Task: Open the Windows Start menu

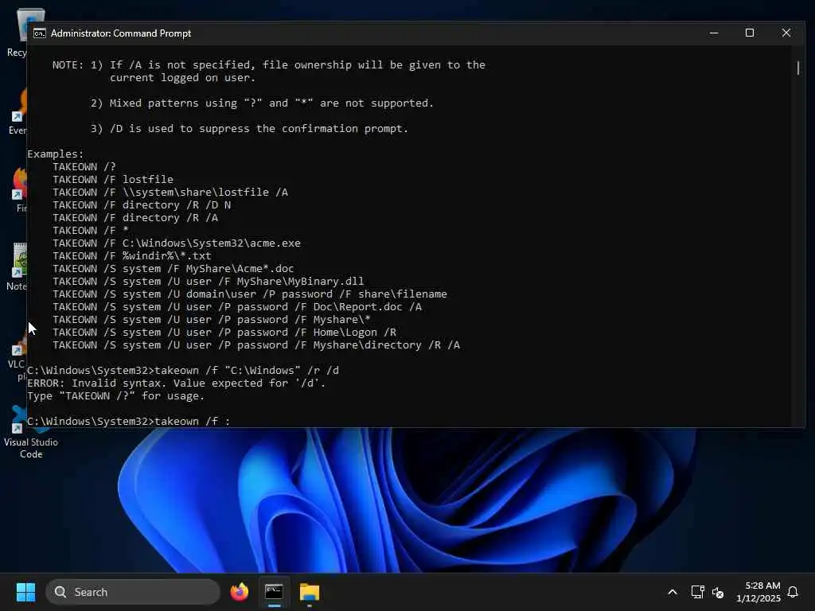Action: pos(26,592)
